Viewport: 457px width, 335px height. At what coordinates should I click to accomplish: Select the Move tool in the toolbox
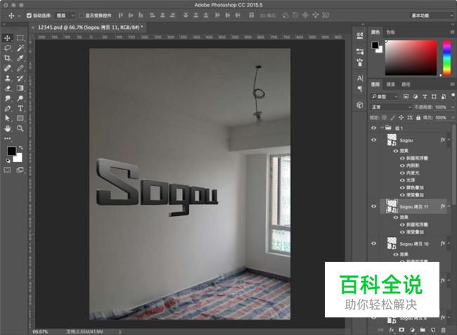[x=7, y=38]
